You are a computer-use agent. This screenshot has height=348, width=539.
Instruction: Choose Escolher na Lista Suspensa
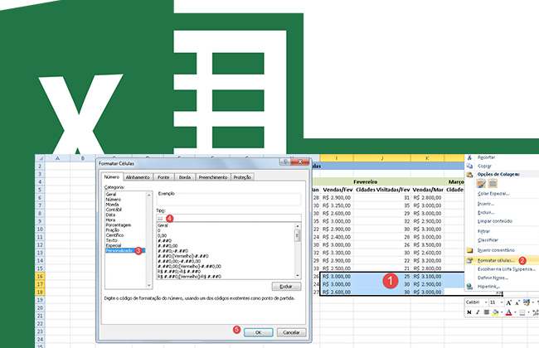(507, 269)
